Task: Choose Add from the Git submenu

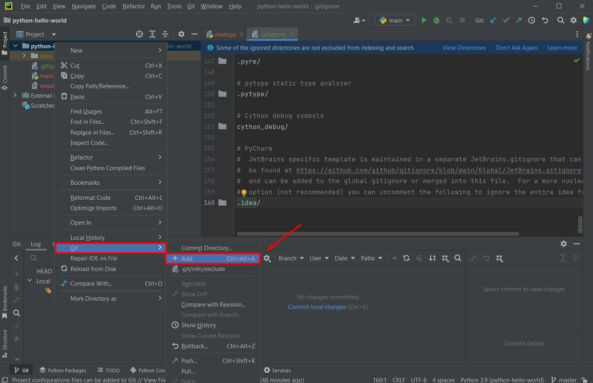Action: [x=189, y=259]
